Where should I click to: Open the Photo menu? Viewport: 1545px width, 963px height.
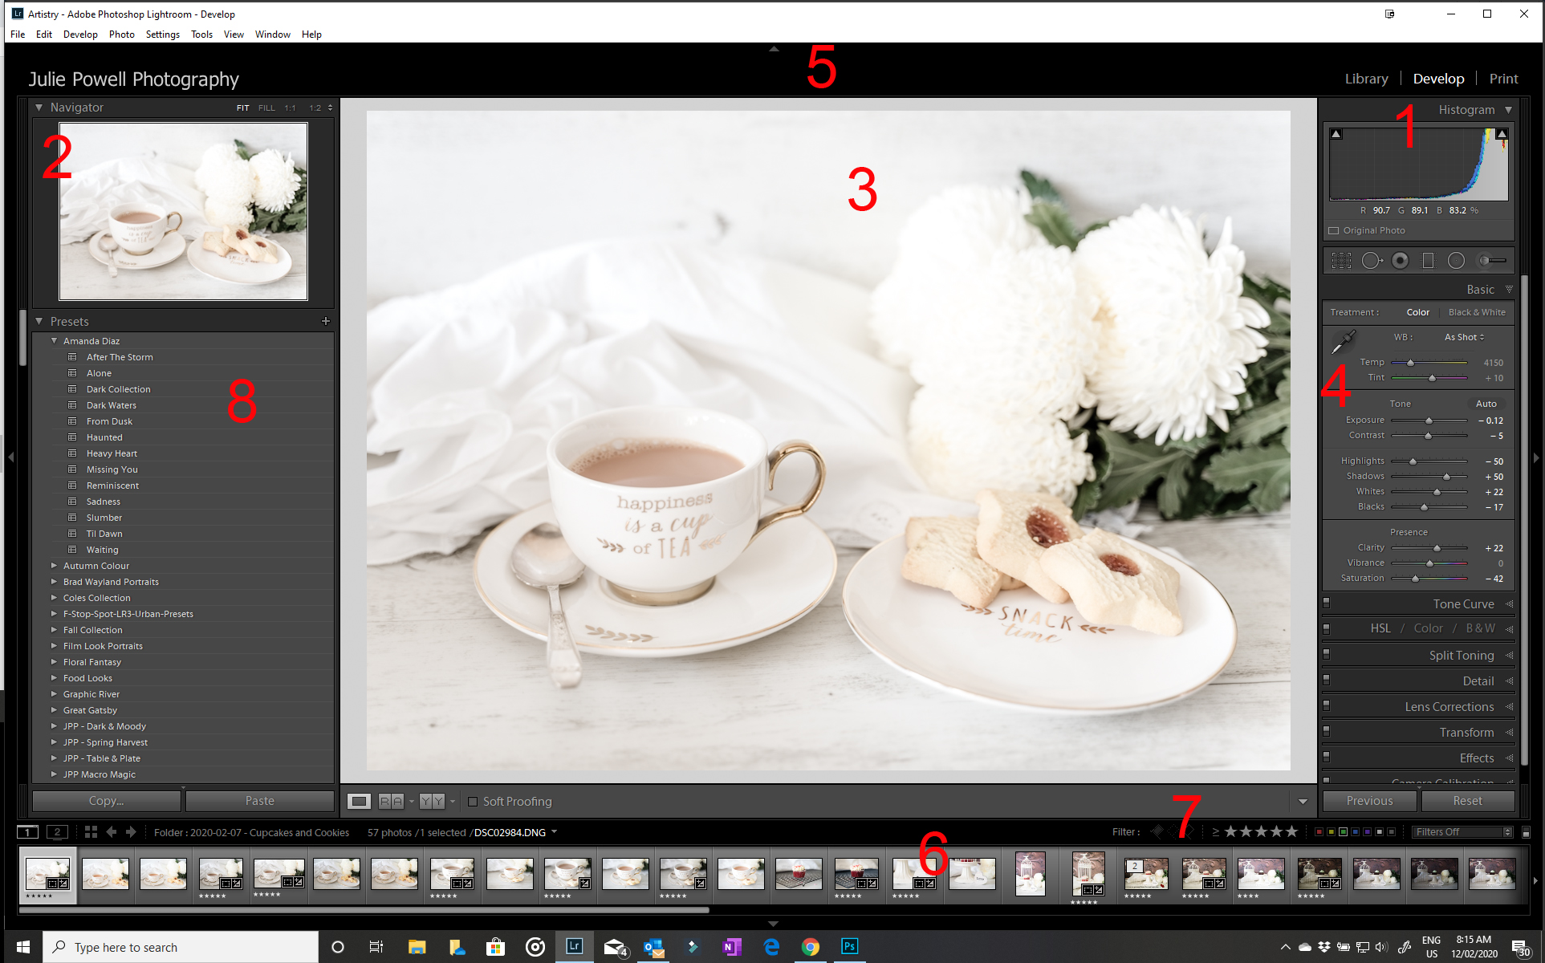point(122,35)
